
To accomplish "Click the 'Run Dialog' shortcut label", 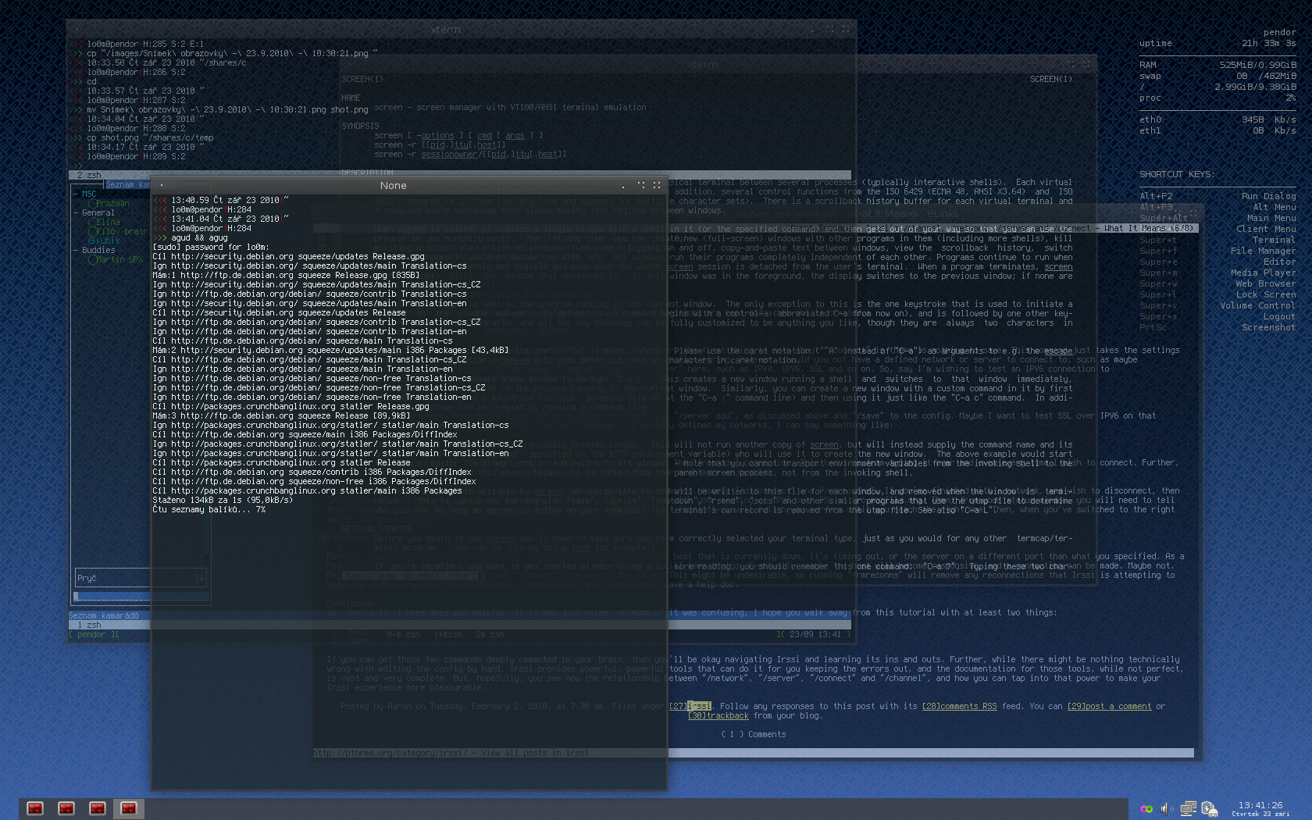I will pyautogui.click(x=1268, y=196).
